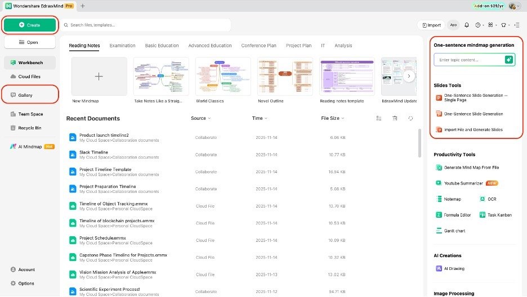This screenshot has height=297, width=527.
Task: Open Youtube Summarizer tool
Action: coord(467,183)
